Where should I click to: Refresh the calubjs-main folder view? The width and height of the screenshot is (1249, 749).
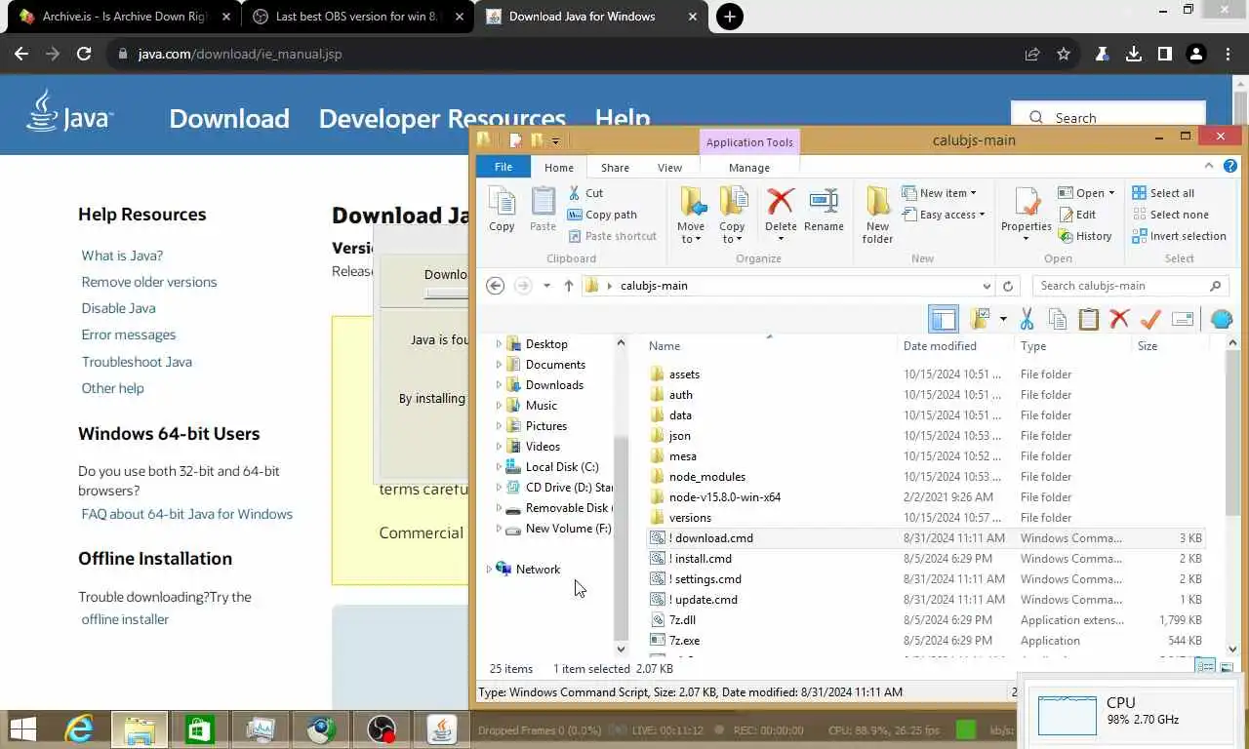click(x=1008, y=286)
